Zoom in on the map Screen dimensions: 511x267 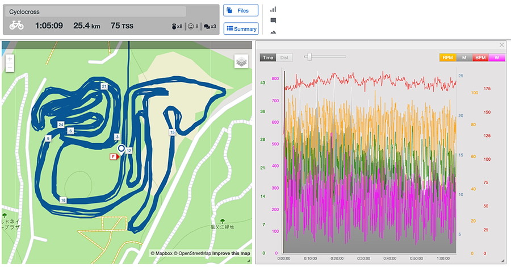point(10,59)
